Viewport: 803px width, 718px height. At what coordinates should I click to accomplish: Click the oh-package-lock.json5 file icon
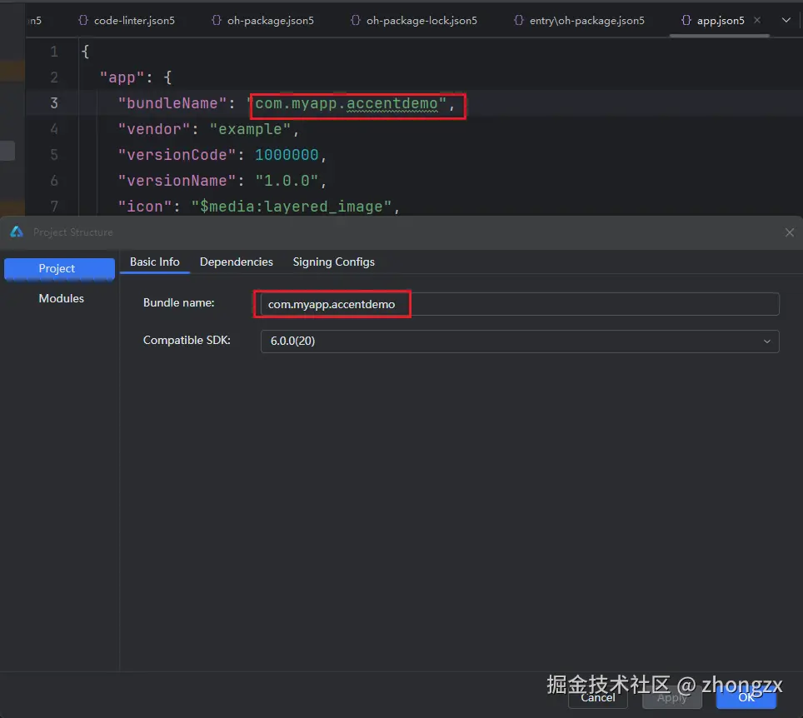[x=356, y=21]
